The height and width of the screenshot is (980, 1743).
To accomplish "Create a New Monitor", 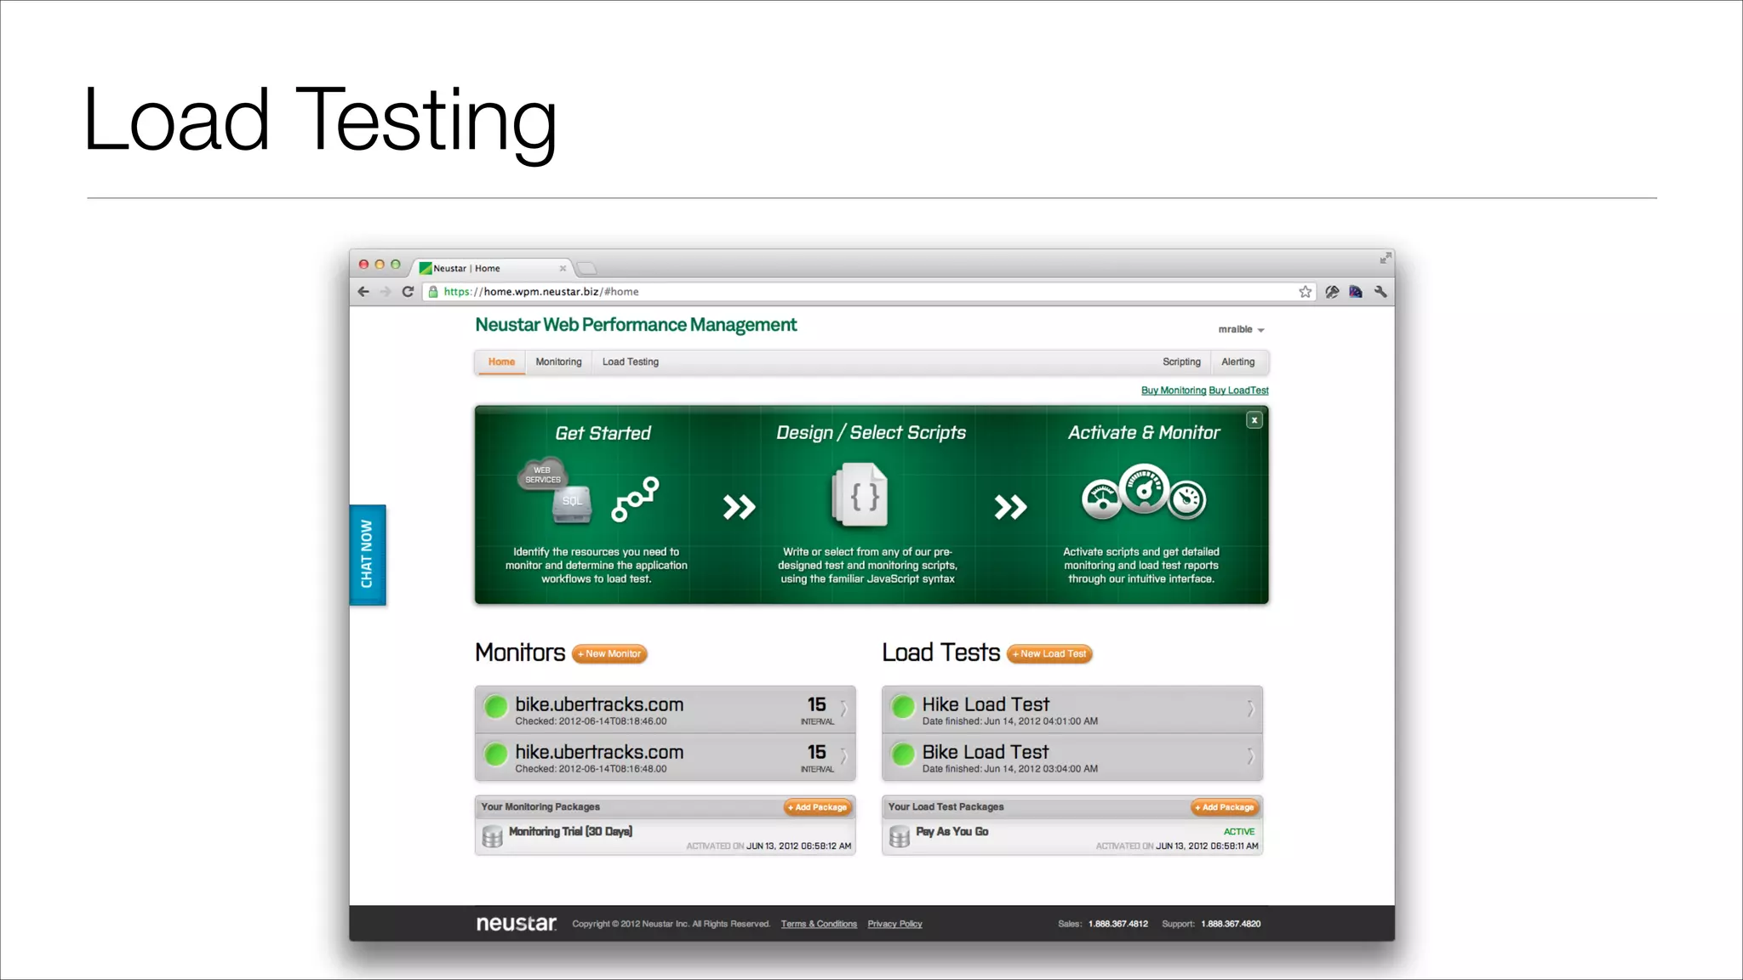I will (610, 654).
